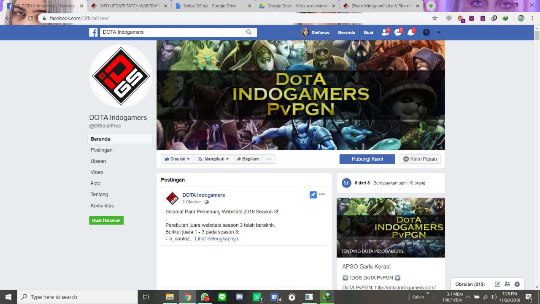The image size is (540, 304).
Task: Click create group icon in chat bar
Action: click(507, 284)
